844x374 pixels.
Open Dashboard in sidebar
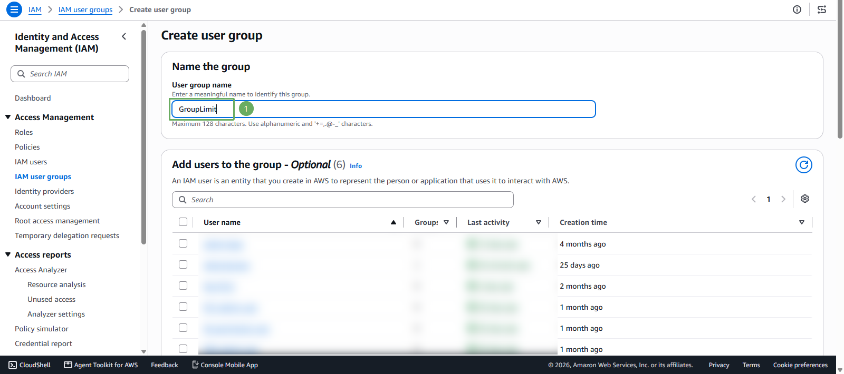pyautogui.click(x=33, y=98)
